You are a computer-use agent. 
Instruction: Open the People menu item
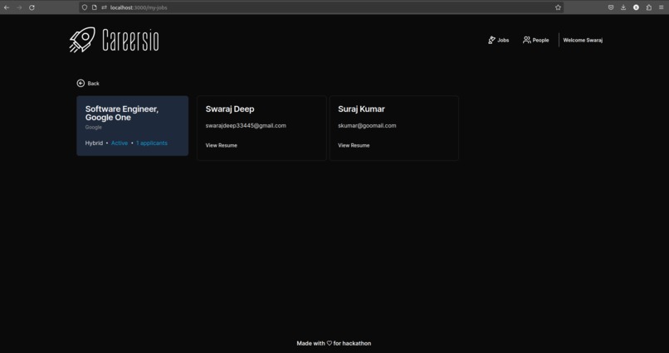click(536, 40)
